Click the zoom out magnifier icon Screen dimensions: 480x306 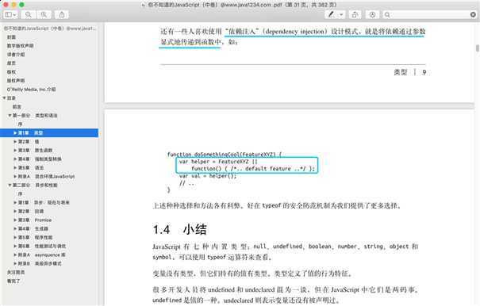point(29,15)
